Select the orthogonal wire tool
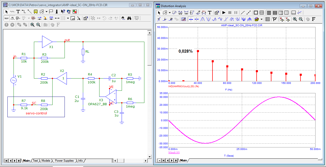The image size is (326, 167). [24, 12]
